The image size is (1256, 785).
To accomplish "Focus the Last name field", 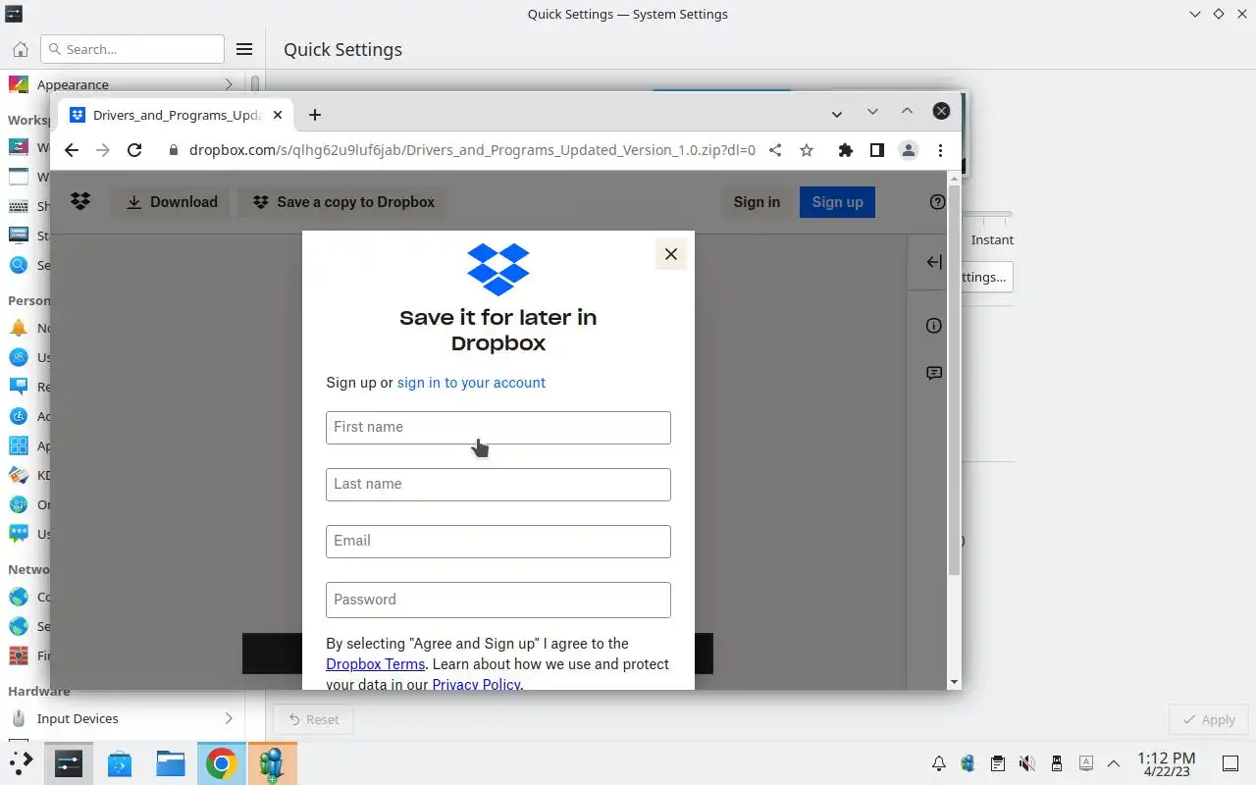I will click(x=498, y=485).
